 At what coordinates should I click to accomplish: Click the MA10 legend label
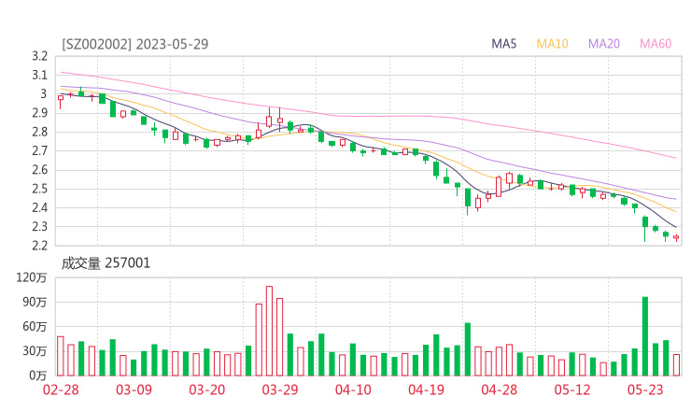[552, 44]
